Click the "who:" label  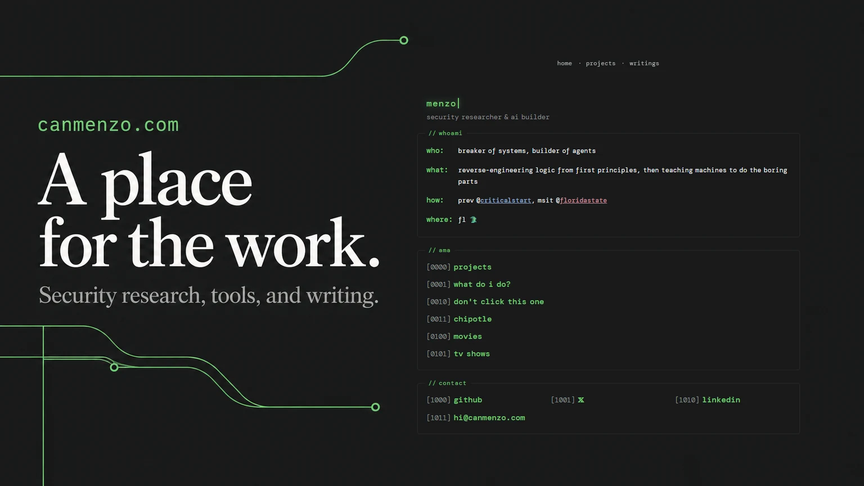[x=435, y=151]
